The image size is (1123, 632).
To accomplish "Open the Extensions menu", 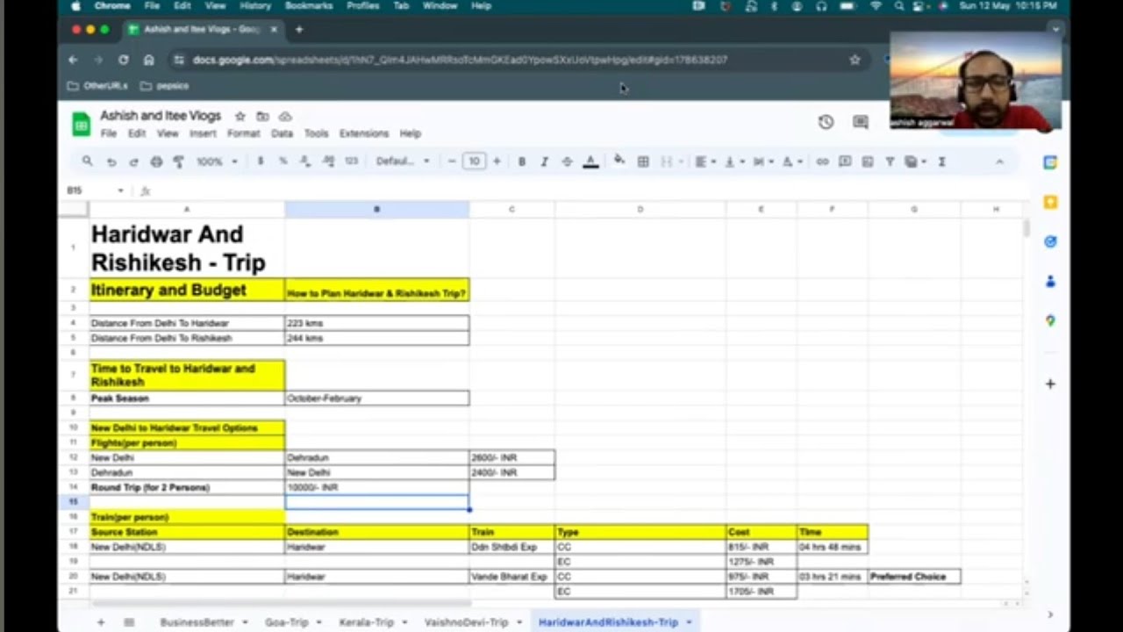I will [364, 133].
